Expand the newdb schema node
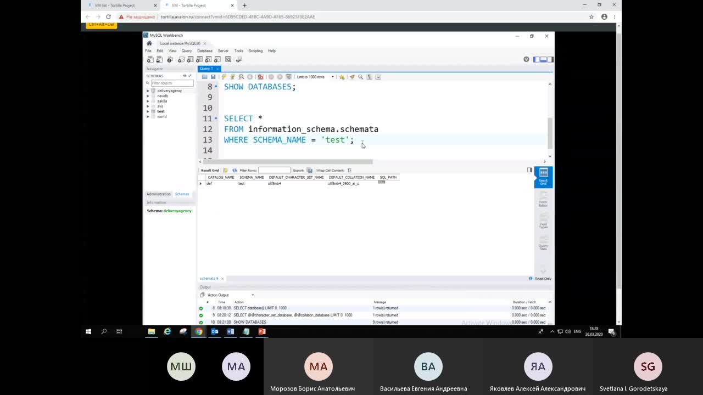This screenshot has width=703, height=395. [148, 96]
